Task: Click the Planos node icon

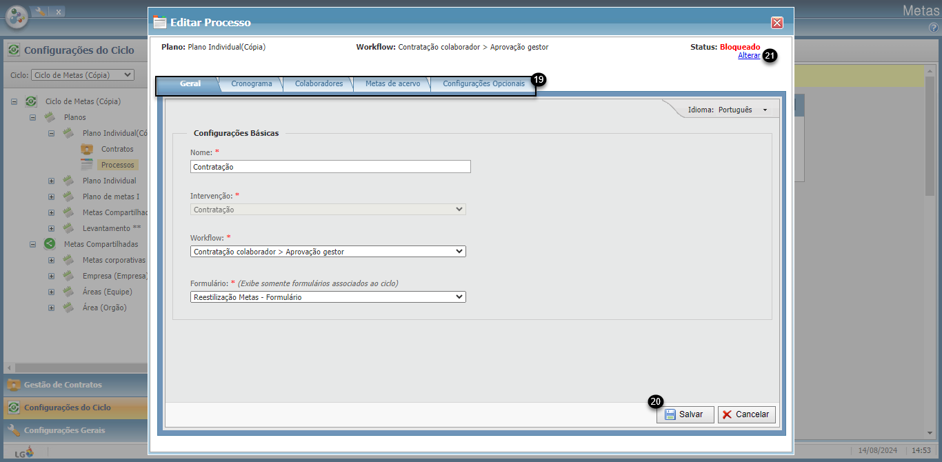Action: [50, 117]
